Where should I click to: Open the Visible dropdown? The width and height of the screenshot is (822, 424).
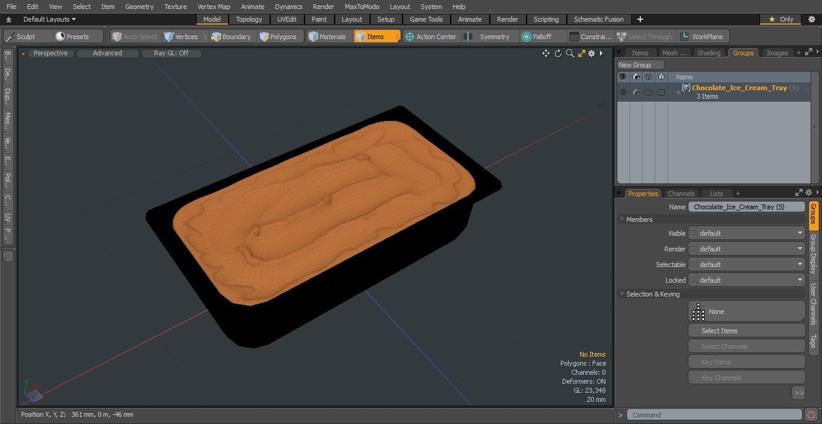[x=747, y=233]
